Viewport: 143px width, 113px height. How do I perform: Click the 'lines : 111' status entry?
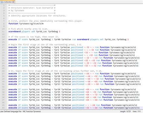click(137, 111)
